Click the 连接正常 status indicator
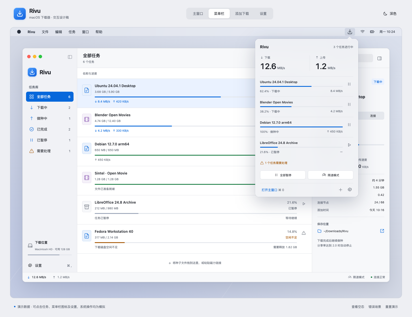The image size is (412, 317). 378,277
